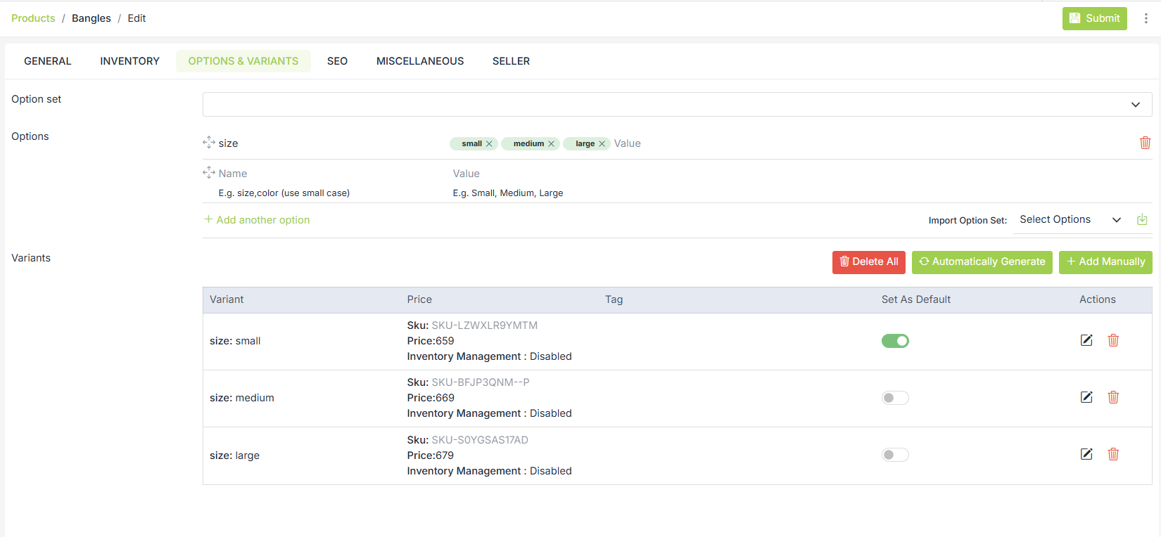Disable default toggle for size: small
Image resolution: width=1161 pixels, height=537 pixels.
coord(895,341)
